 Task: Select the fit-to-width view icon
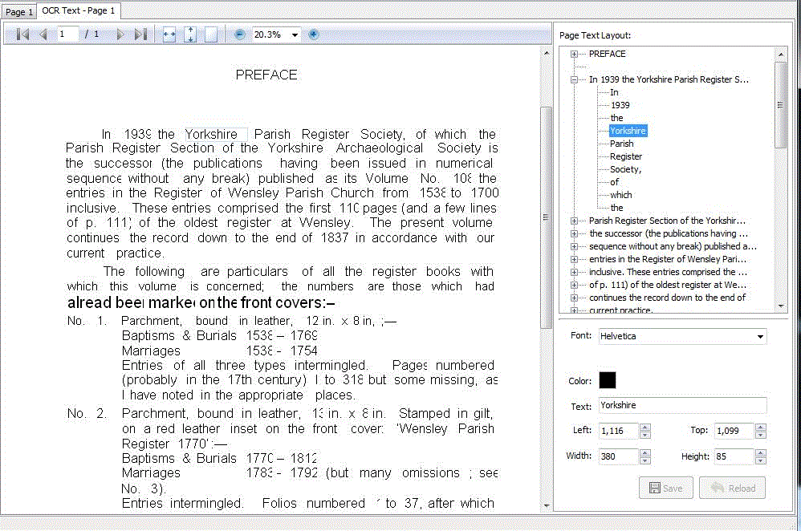click(x=169, y=34)
